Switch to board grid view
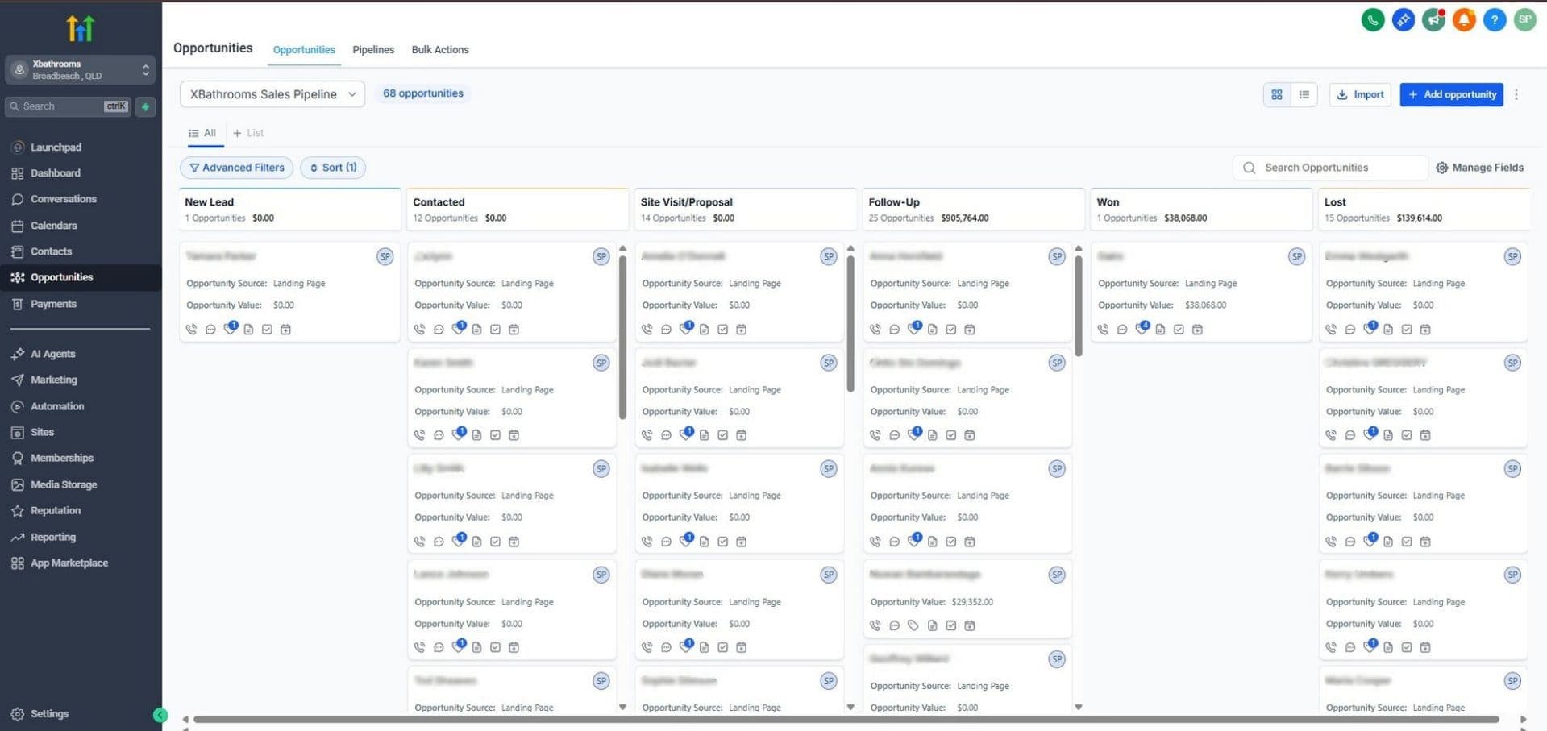This screenshot has height=731, width=1547. tap(1277, 94)
